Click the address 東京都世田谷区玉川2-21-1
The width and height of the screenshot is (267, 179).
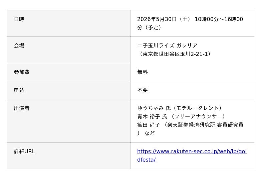(175, 54)
